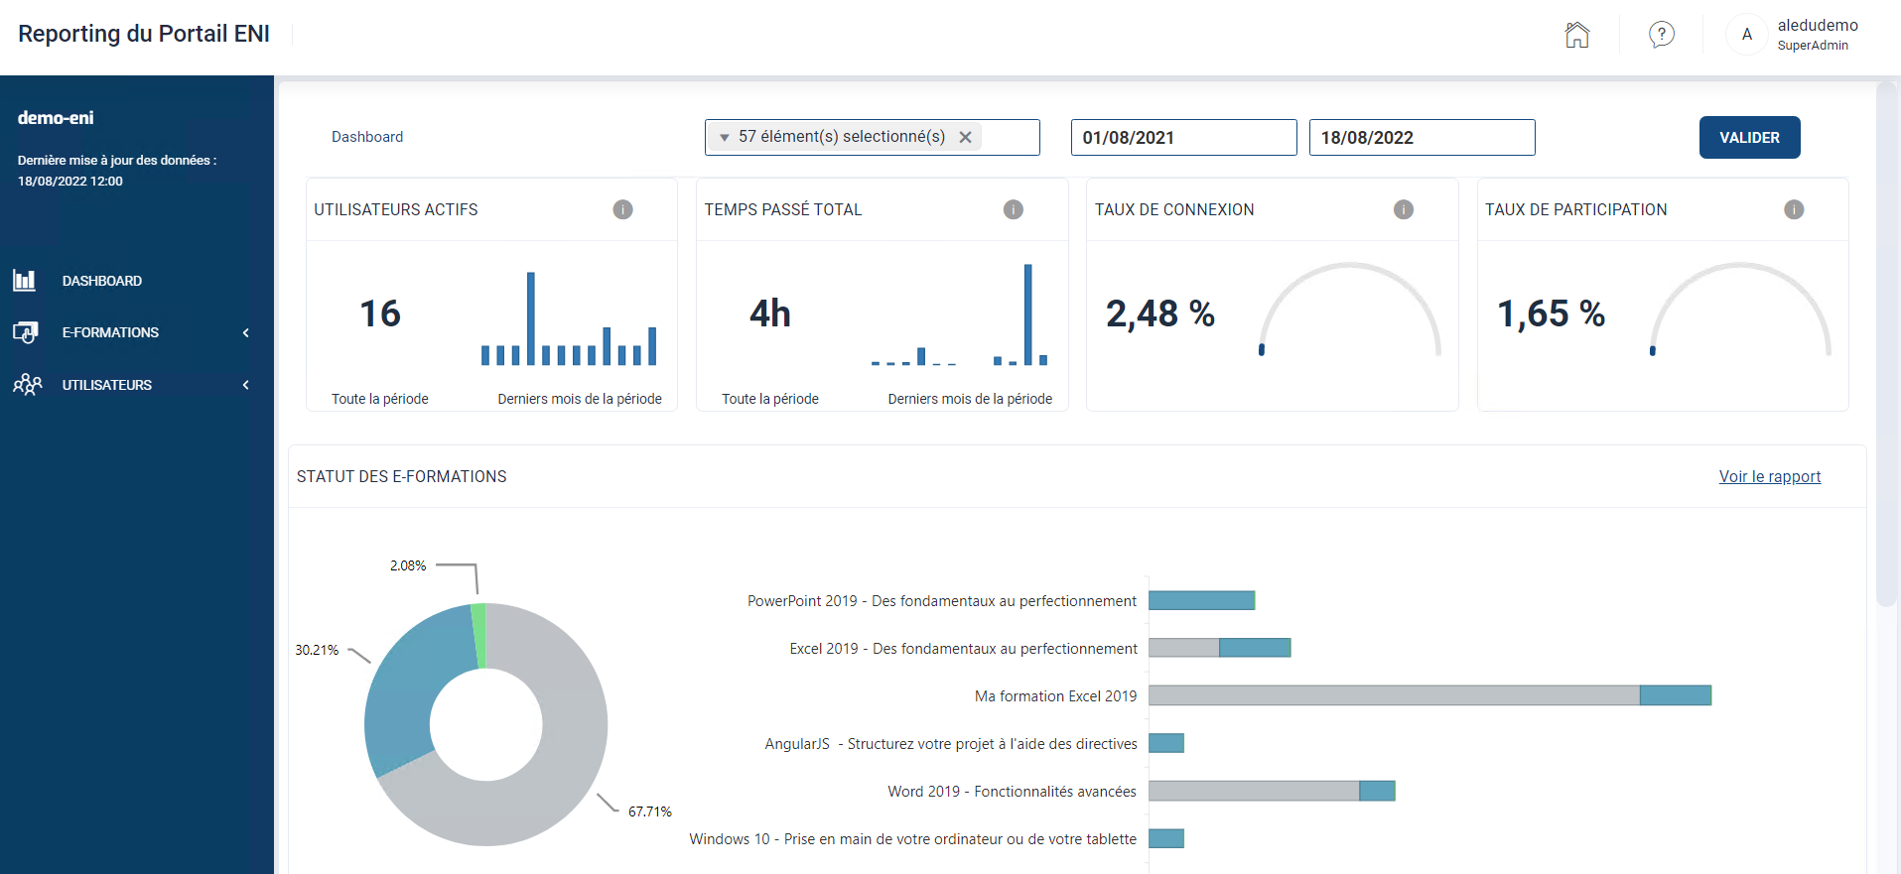Click the demo-eni sidebar title
This screenshot has height=874, width=1901.
[x=56, y=118]
